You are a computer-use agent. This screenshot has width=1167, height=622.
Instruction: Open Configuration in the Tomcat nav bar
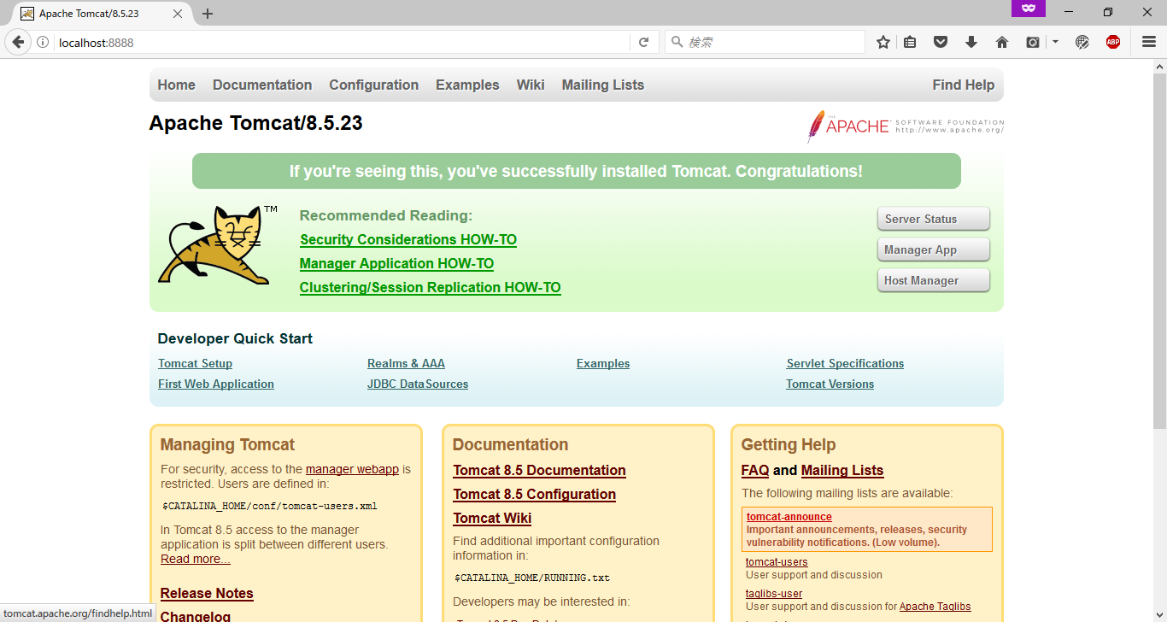(374, 85)
